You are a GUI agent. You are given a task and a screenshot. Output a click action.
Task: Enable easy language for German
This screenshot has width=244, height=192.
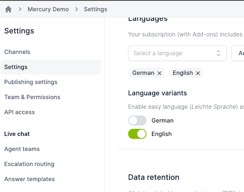[x=137, y=120]
